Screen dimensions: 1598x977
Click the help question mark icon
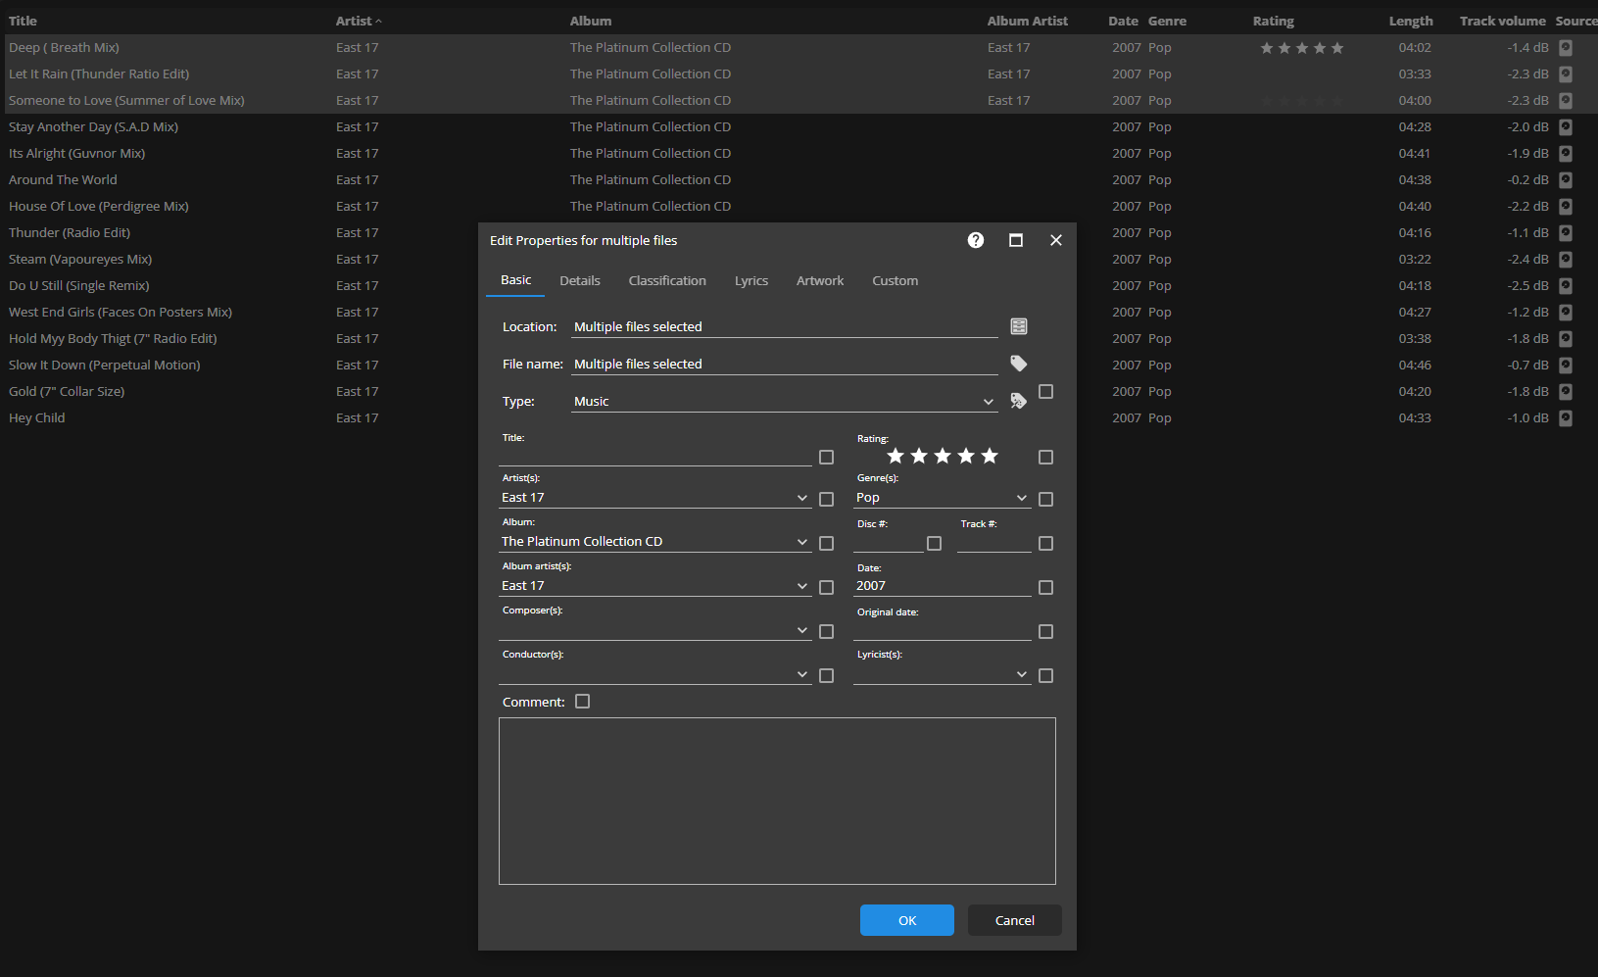point(975,240)
